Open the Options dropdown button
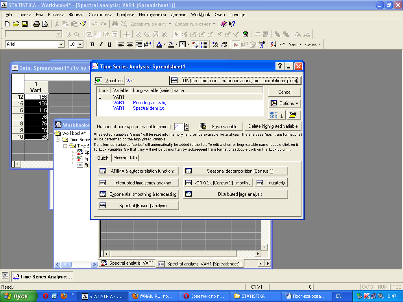The height and width of the screenshot is (302, 403). 285,103
